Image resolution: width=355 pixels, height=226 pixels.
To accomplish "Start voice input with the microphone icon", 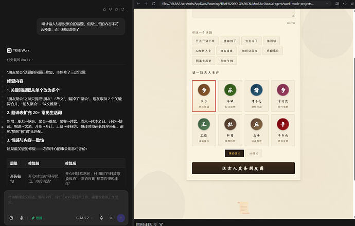I will [x=101, y=218].
